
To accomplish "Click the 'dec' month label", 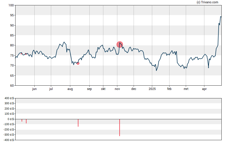I will point(134,89).
